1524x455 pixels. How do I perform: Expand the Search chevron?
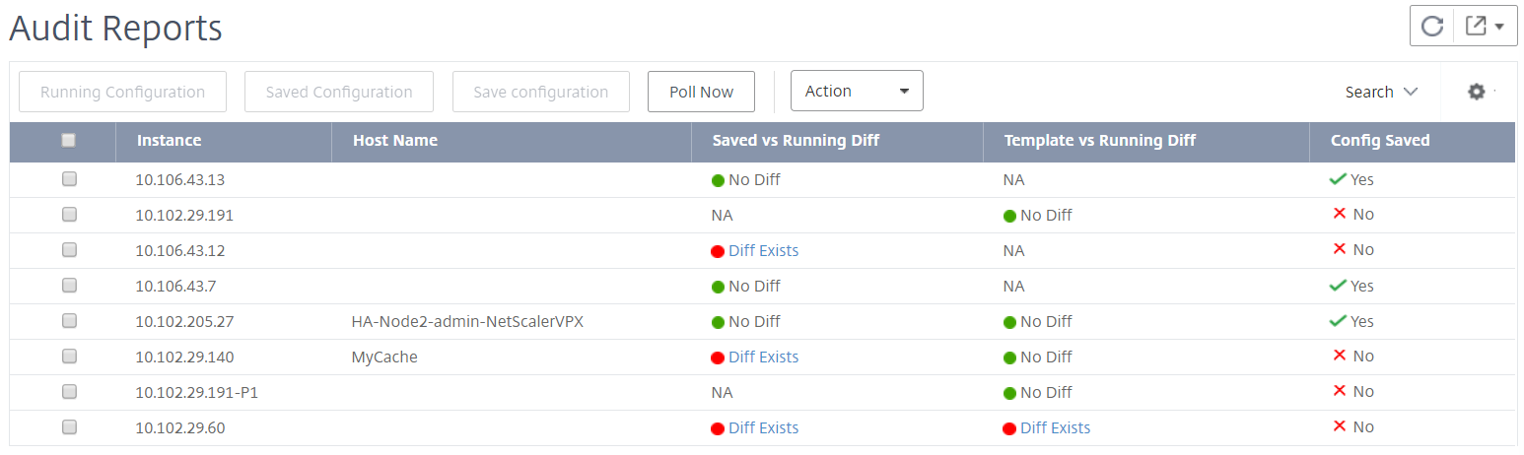pyautogui.click(x=1411, y=92)
